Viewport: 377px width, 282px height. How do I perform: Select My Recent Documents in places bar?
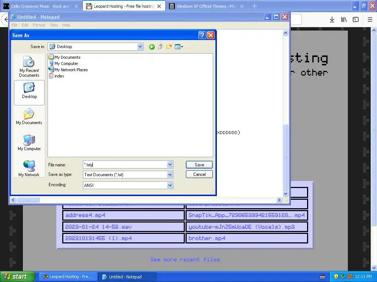(x=29, y=66)
